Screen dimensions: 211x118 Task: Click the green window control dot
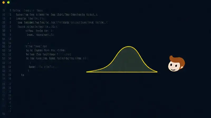pos(8,2)
